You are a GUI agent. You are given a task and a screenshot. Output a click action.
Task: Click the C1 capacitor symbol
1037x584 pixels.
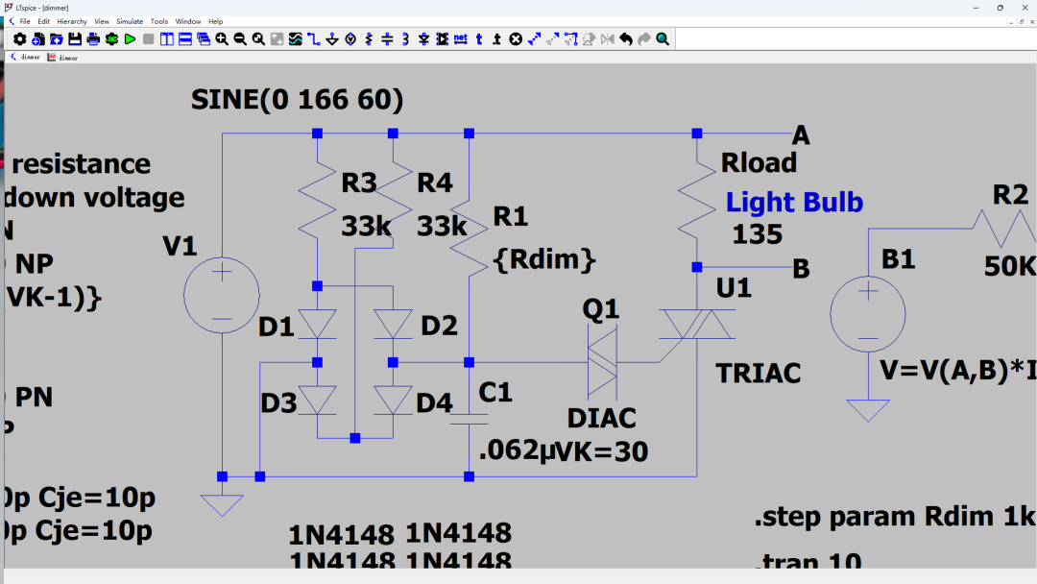click(469, 420)
